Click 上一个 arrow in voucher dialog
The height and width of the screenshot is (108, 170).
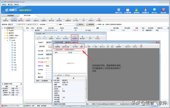pos(39,38)
